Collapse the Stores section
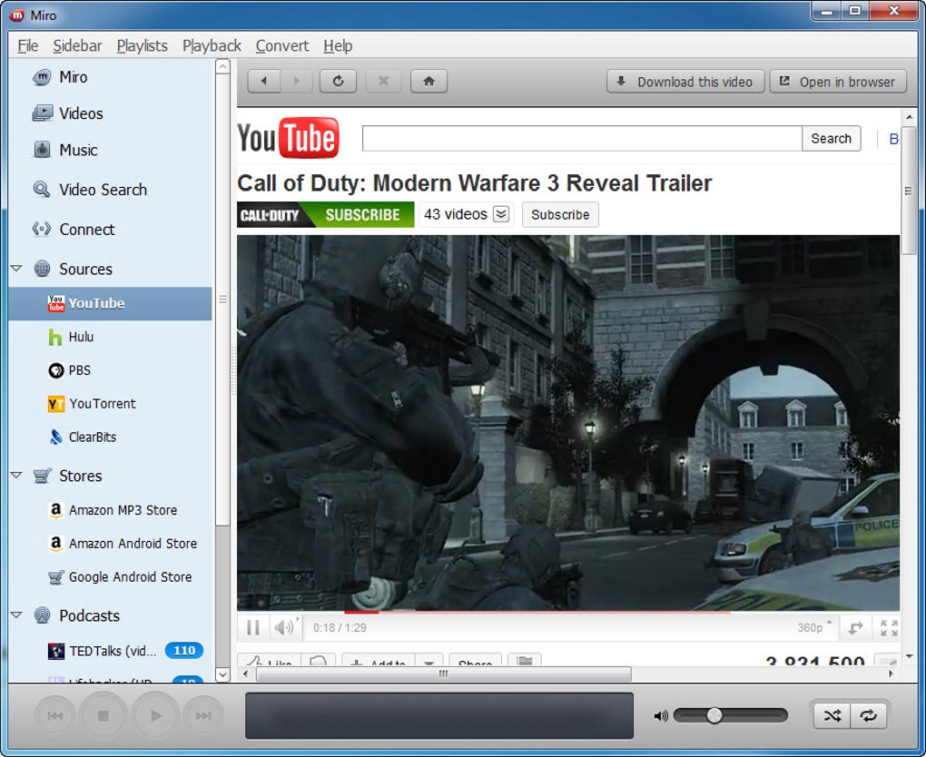 click(x=16, y=476)
